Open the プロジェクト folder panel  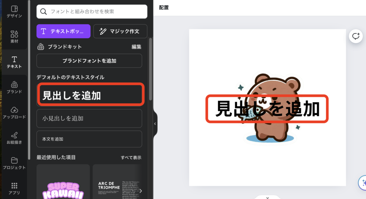tap(14, 164)
